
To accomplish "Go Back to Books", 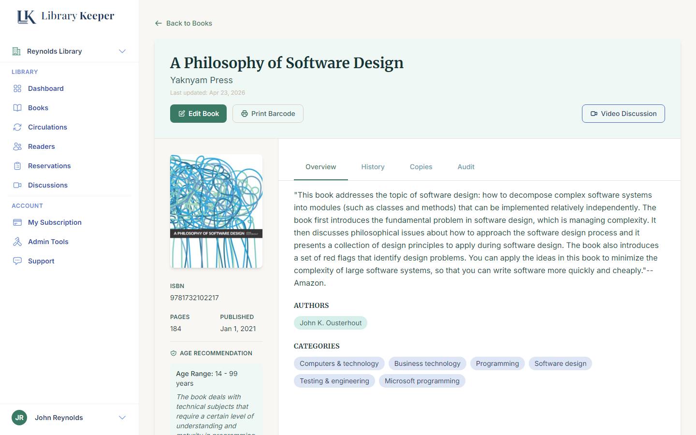I will pos(184,23).
